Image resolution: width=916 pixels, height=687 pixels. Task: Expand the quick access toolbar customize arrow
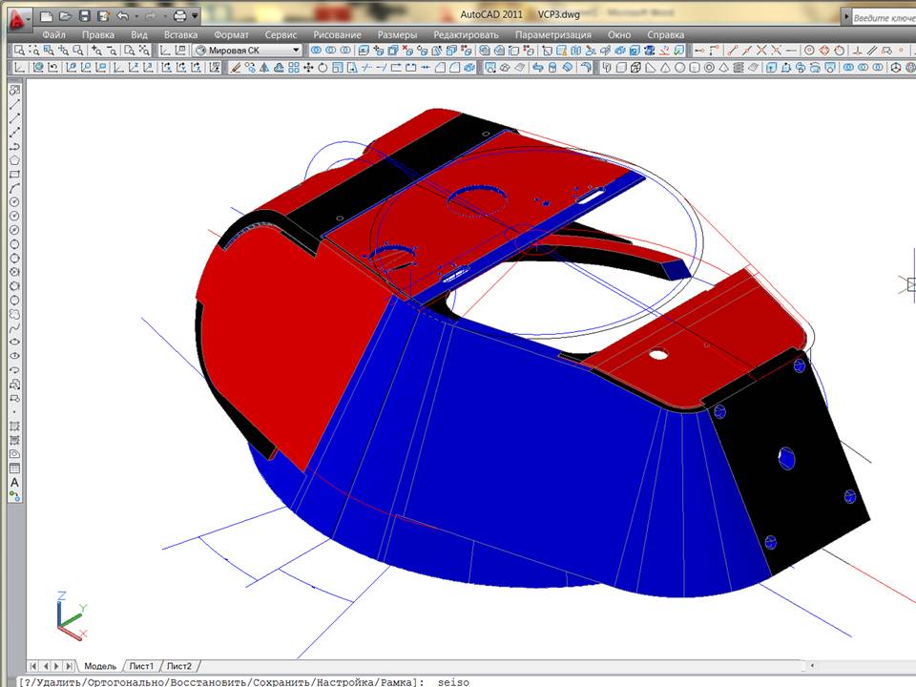[x=195, y=16]
